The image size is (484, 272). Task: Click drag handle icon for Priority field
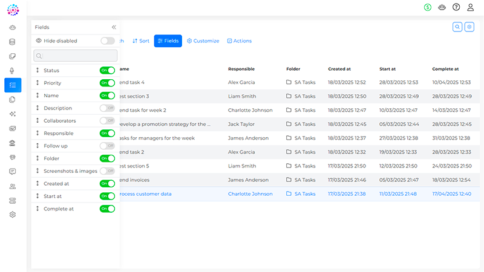tap(38, 83)
